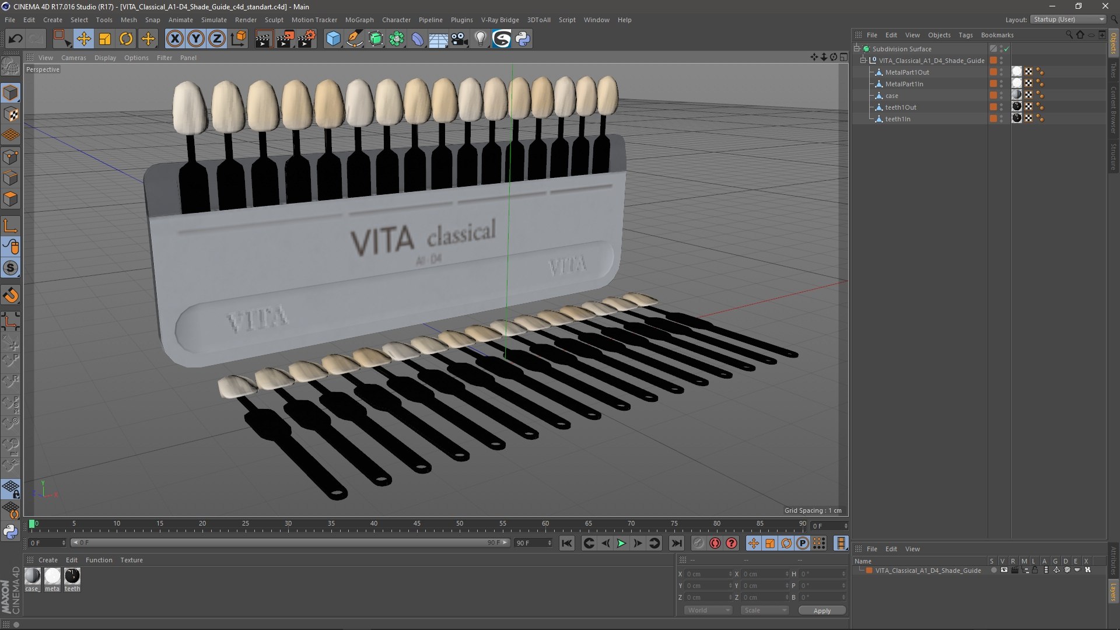Click the layer color square of the case object
1120x630 pixels.
click(993, 95)
